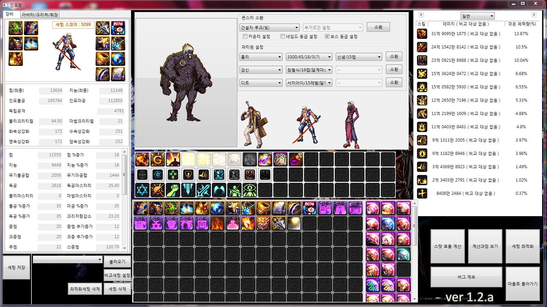Expand the 홀리 party member dropdown
The height and width of the screenshot is (307, 547).
click(x=261, y=57)
